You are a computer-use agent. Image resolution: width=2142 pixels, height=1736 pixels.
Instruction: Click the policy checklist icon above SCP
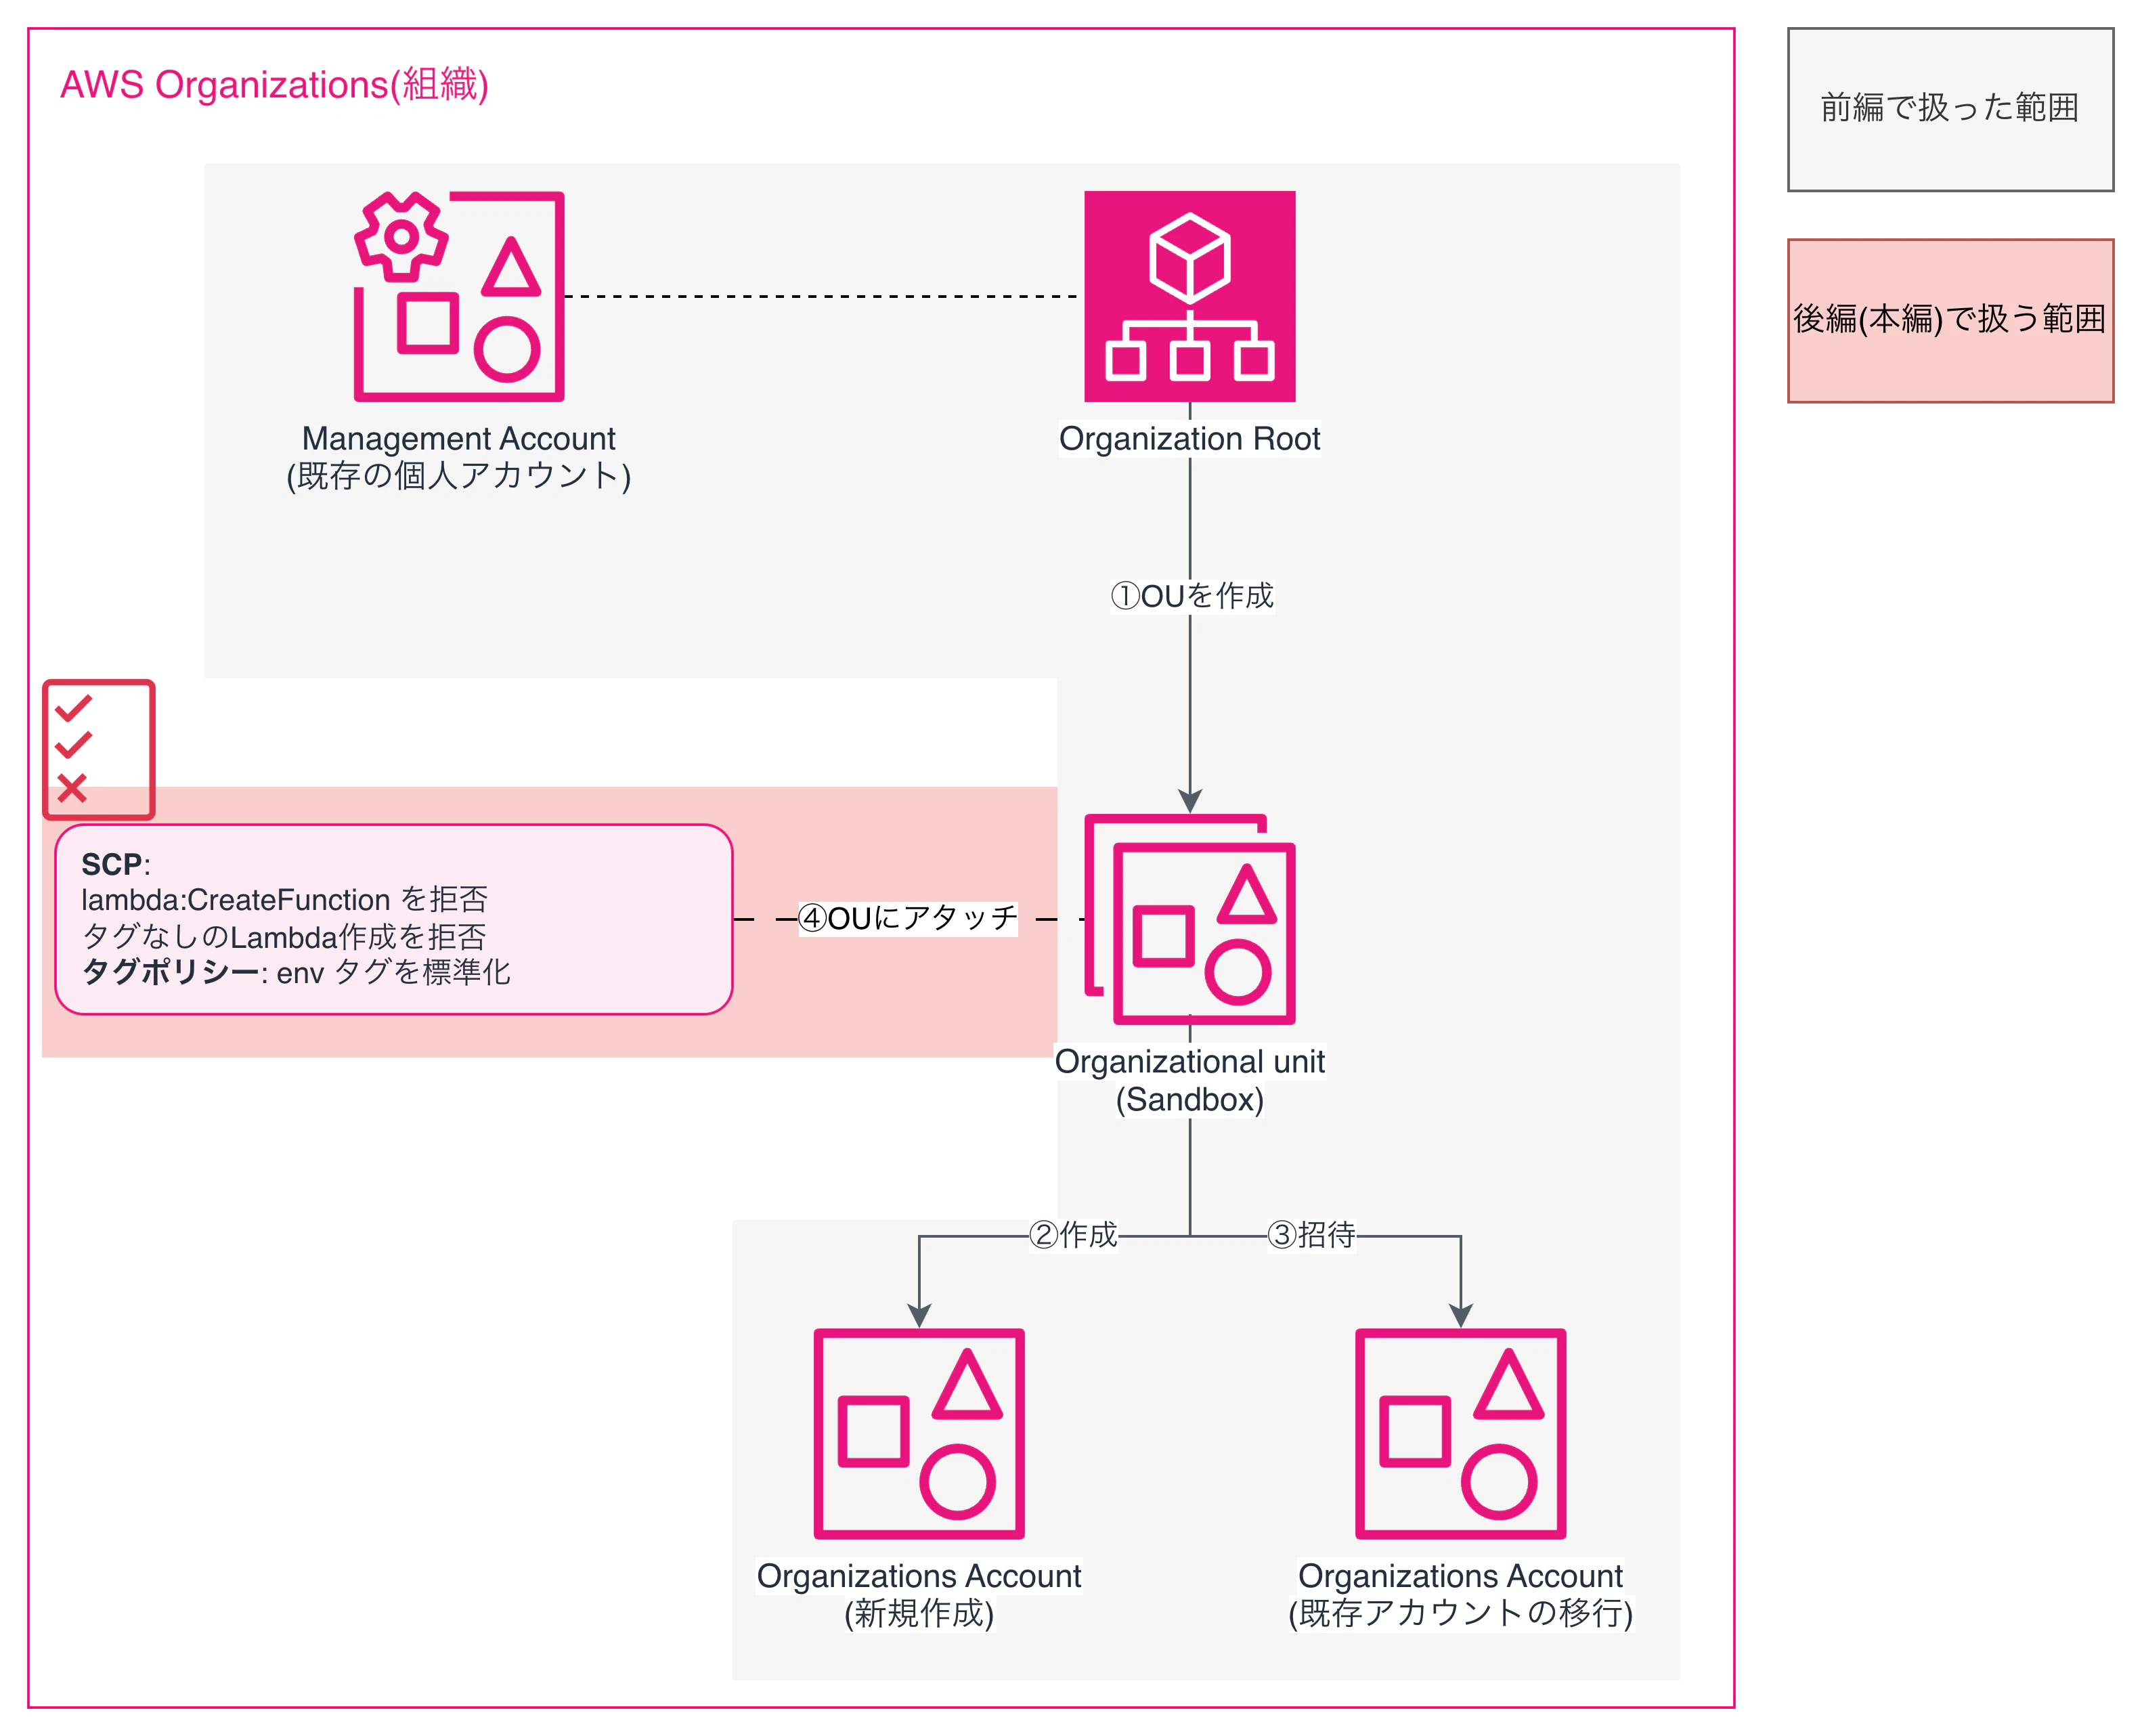(x=98, y=749)
